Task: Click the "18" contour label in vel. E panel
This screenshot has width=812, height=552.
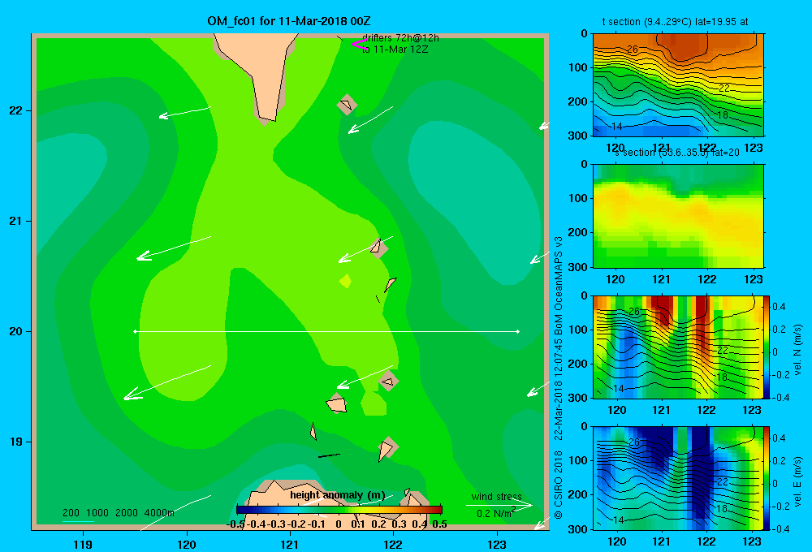Action: 721,508
